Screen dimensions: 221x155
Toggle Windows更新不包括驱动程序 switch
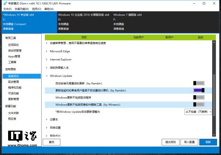(199, 98)
